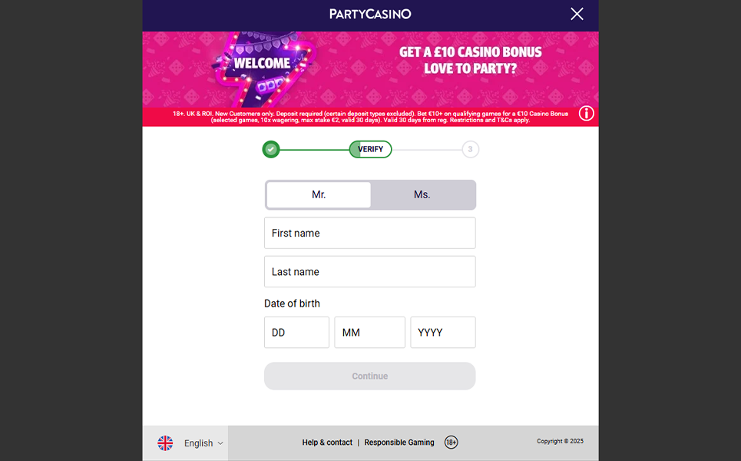Click the Continue button
This screenshot has height=461, width=741.
pyautogui.click(x=370, y=376)
